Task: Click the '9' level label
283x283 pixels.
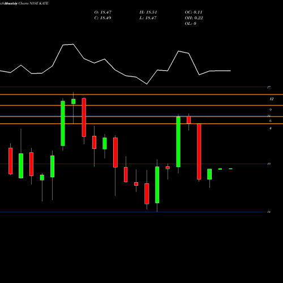Action: (271, 110)
